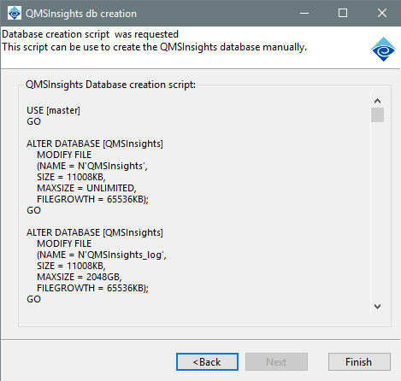Screen dimensions: 401x381
Task: Click the scroll down arrow of the script box
Action: pos(377,307)
